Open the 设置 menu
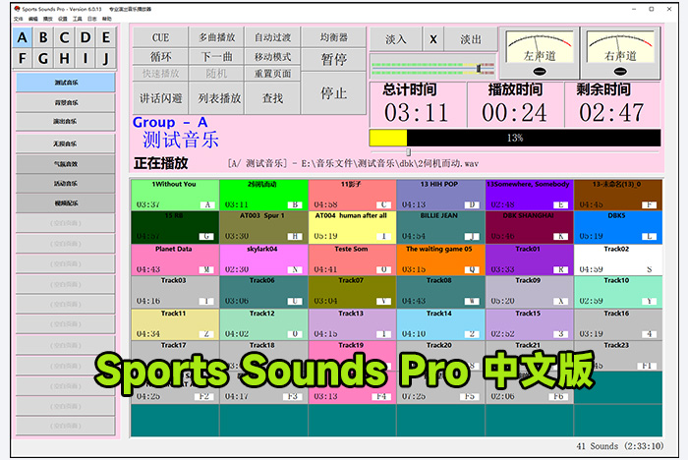 click(62, 19)
